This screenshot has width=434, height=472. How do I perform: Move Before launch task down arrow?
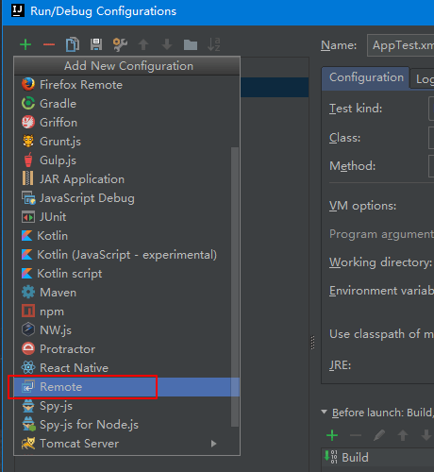(426, 435)
